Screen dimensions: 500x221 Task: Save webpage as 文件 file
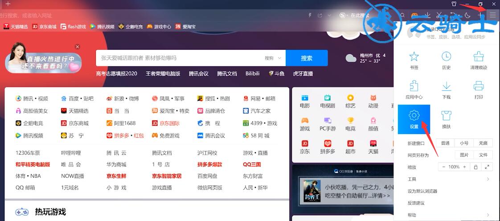(x=483, y=155)
